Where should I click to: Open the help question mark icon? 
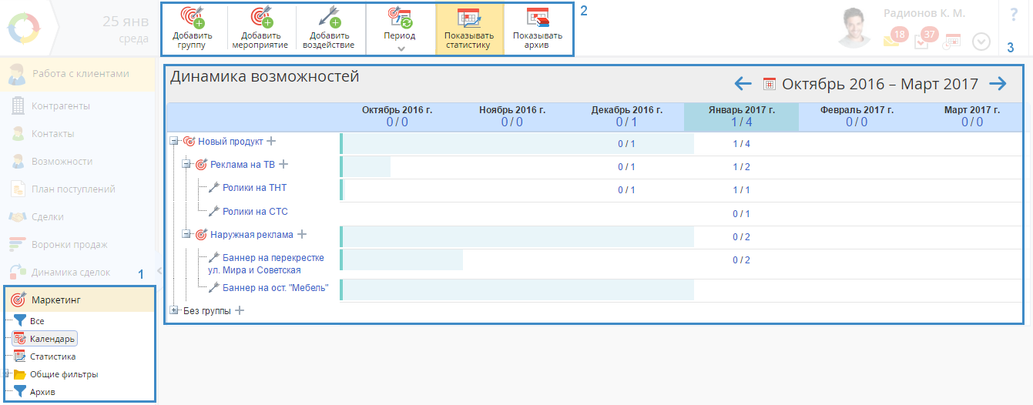(x=1013, y=15)
